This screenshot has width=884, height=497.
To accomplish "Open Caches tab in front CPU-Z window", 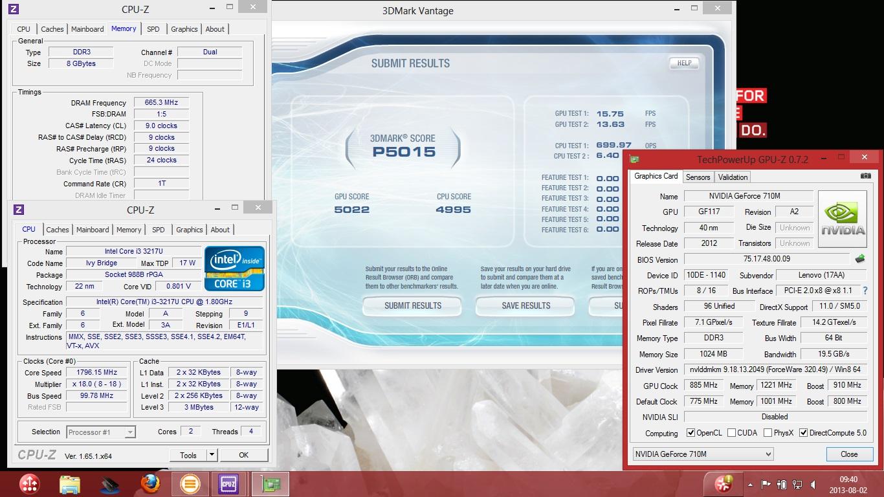I will [x=57, y=230].
